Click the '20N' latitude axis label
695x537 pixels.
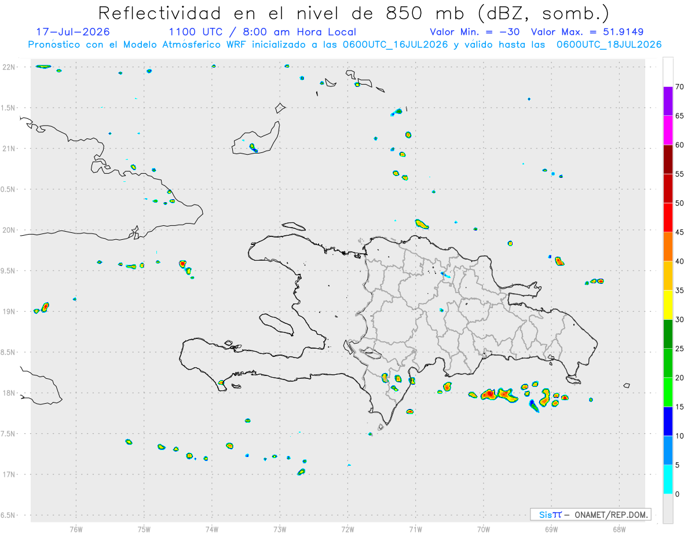9,230
